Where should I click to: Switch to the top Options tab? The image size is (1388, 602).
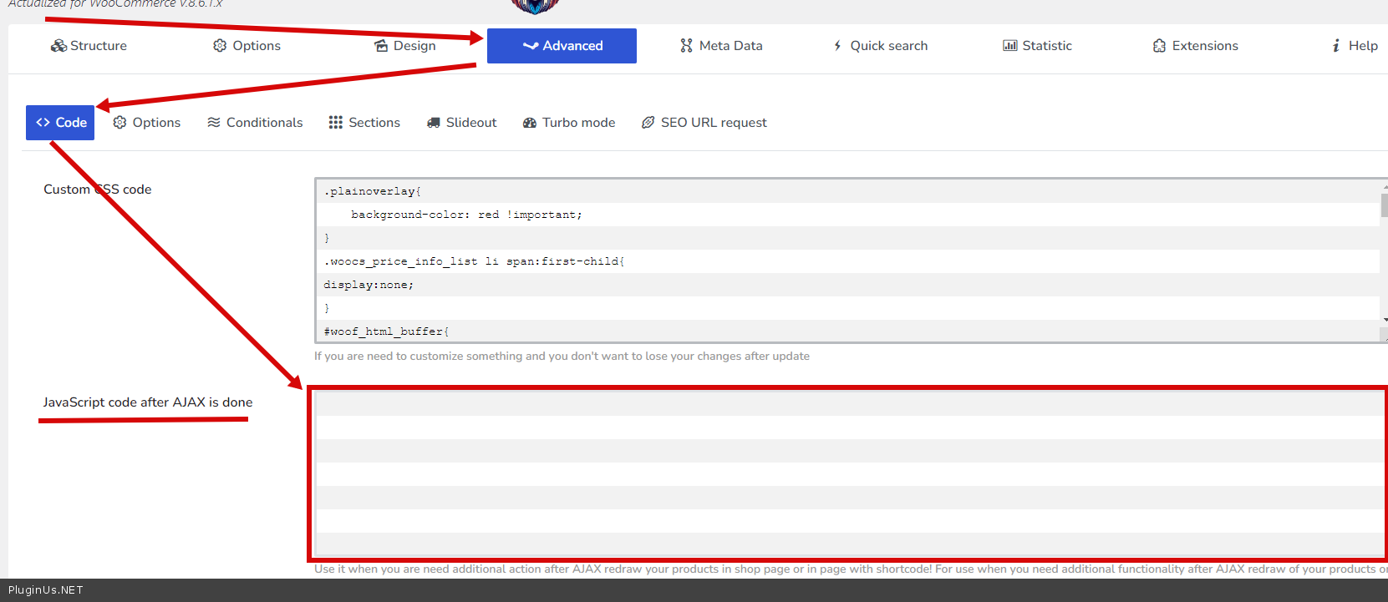tap(247, 46)
